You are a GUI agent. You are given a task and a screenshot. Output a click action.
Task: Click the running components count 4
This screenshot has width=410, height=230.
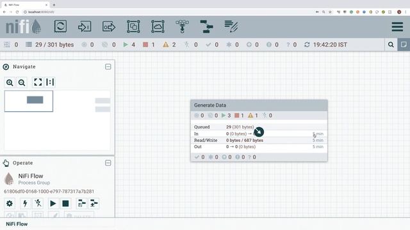coord(129,45)
